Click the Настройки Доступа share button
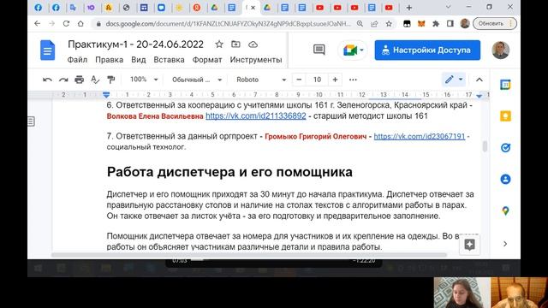 [x=427, y=50]
